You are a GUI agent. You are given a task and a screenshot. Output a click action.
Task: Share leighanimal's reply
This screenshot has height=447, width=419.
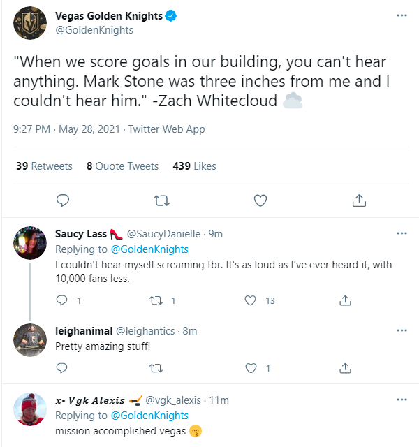coord(344,368)
